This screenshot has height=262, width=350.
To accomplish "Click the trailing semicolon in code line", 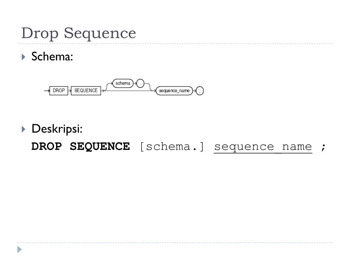I will tap(323, 147).
